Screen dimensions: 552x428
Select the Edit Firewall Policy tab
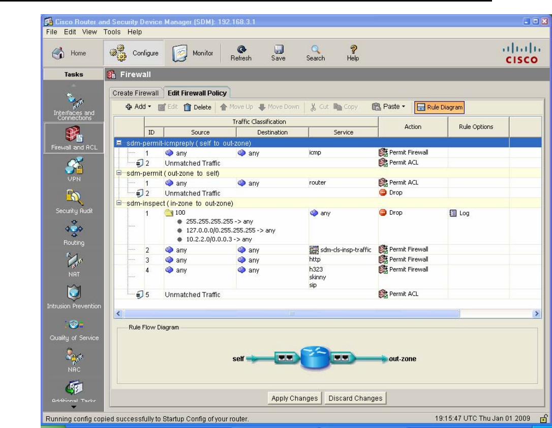pos(197,93)
